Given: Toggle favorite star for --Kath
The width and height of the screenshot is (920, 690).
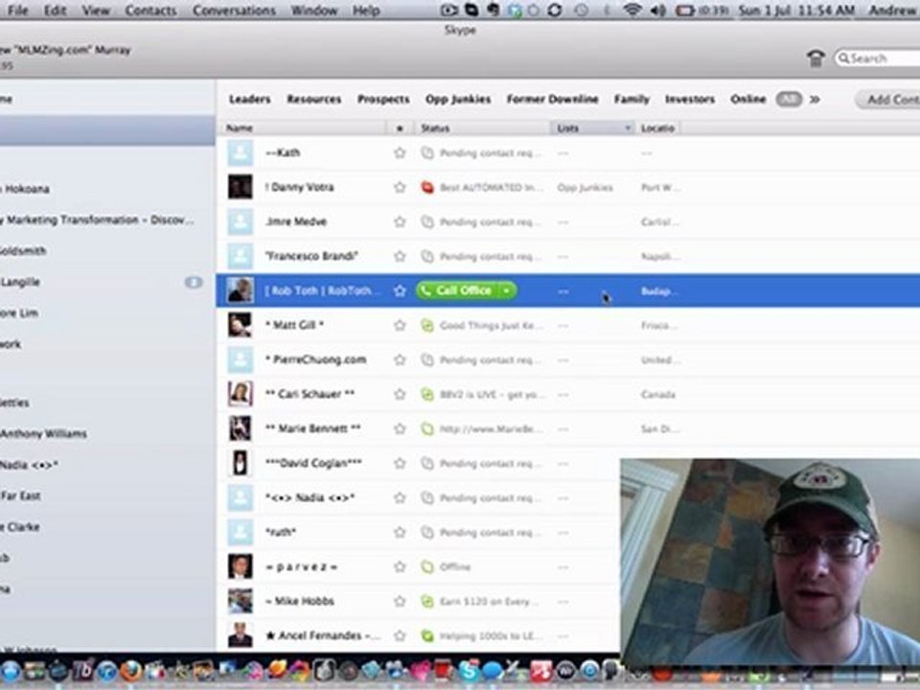Looking at the screenshot, I should (x=400, y=153).
